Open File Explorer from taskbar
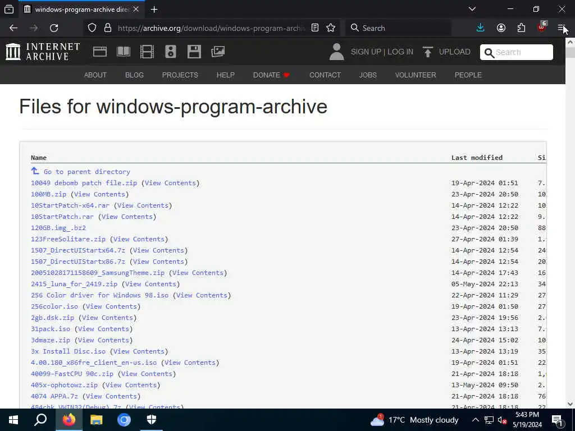The width and height of the screenshot is (575, 431). tap(96, 420)
